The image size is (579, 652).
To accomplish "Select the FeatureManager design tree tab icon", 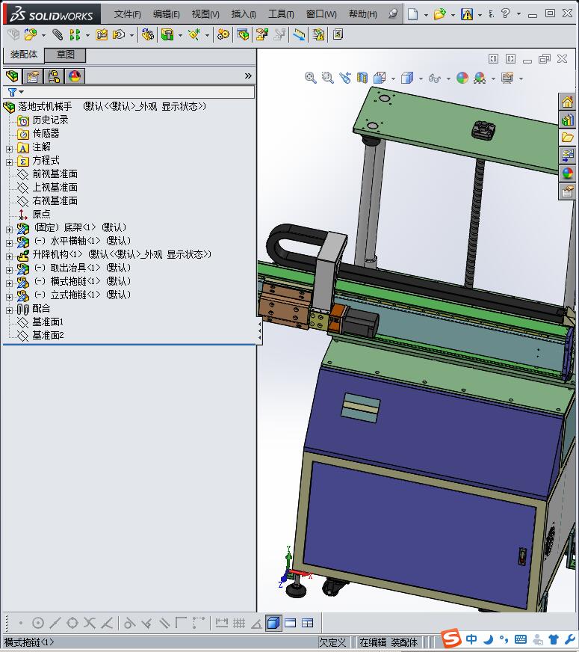I will click(12, 76).
